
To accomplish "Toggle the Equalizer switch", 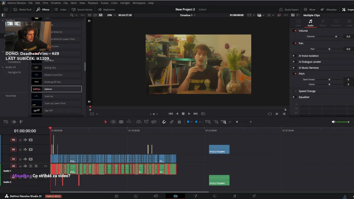I will (x=294, y=97).
